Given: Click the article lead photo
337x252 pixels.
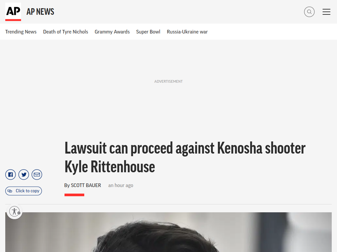Looking at the screenshot, I should point(168,232).
